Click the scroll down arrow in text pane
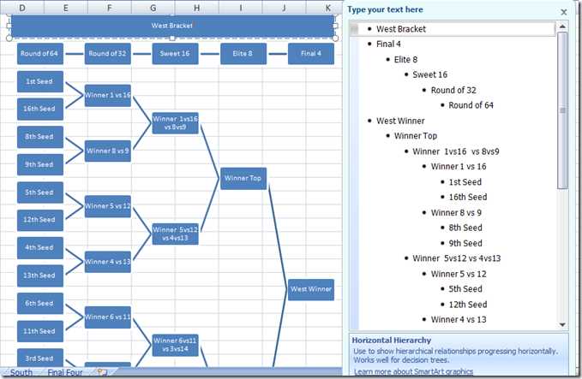Screen dimensions: 582x379 [x=562, y=325]
